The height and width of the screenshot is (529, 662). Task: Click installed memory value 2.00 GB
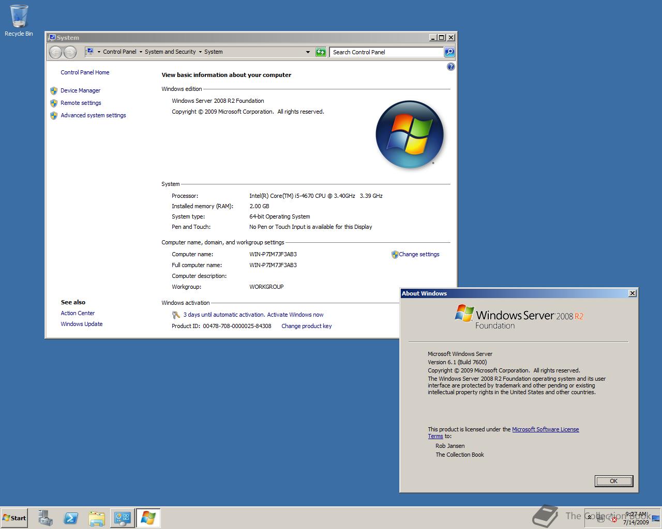259,206
